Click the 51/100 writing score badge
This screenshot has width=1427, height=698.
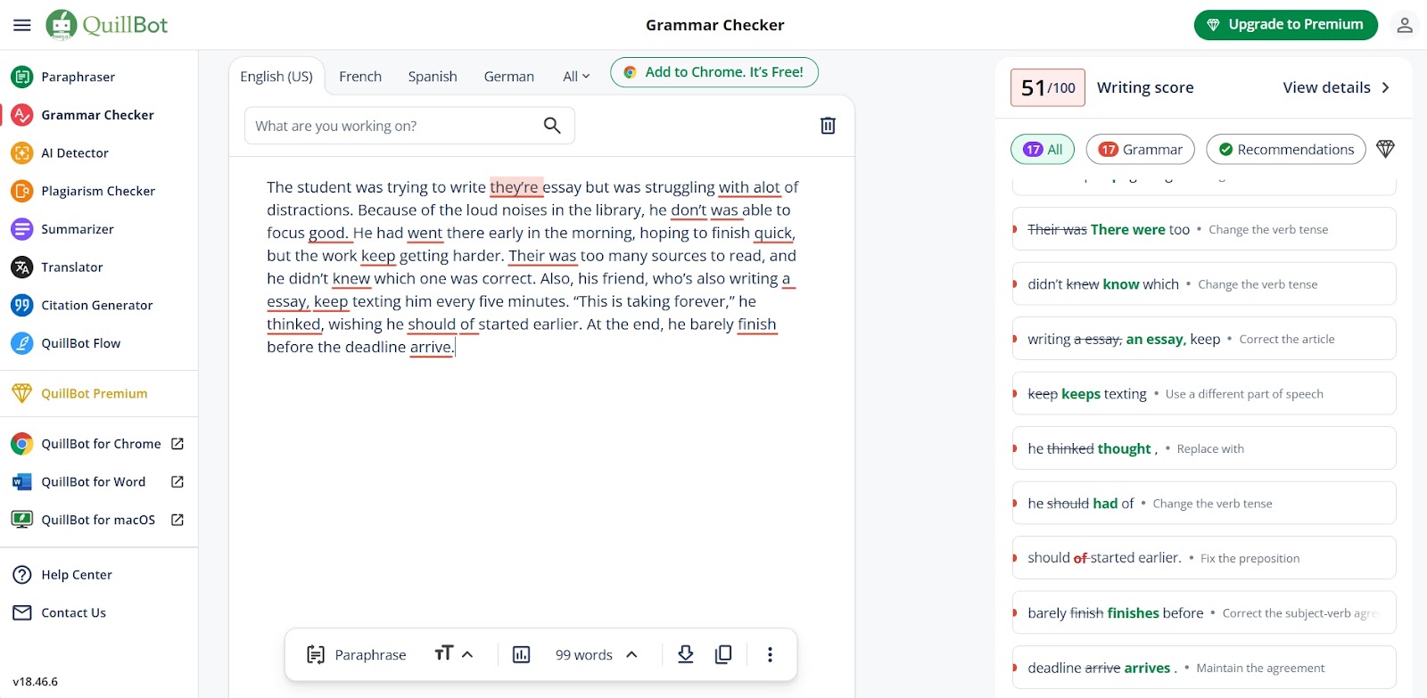coord(1048,87)
